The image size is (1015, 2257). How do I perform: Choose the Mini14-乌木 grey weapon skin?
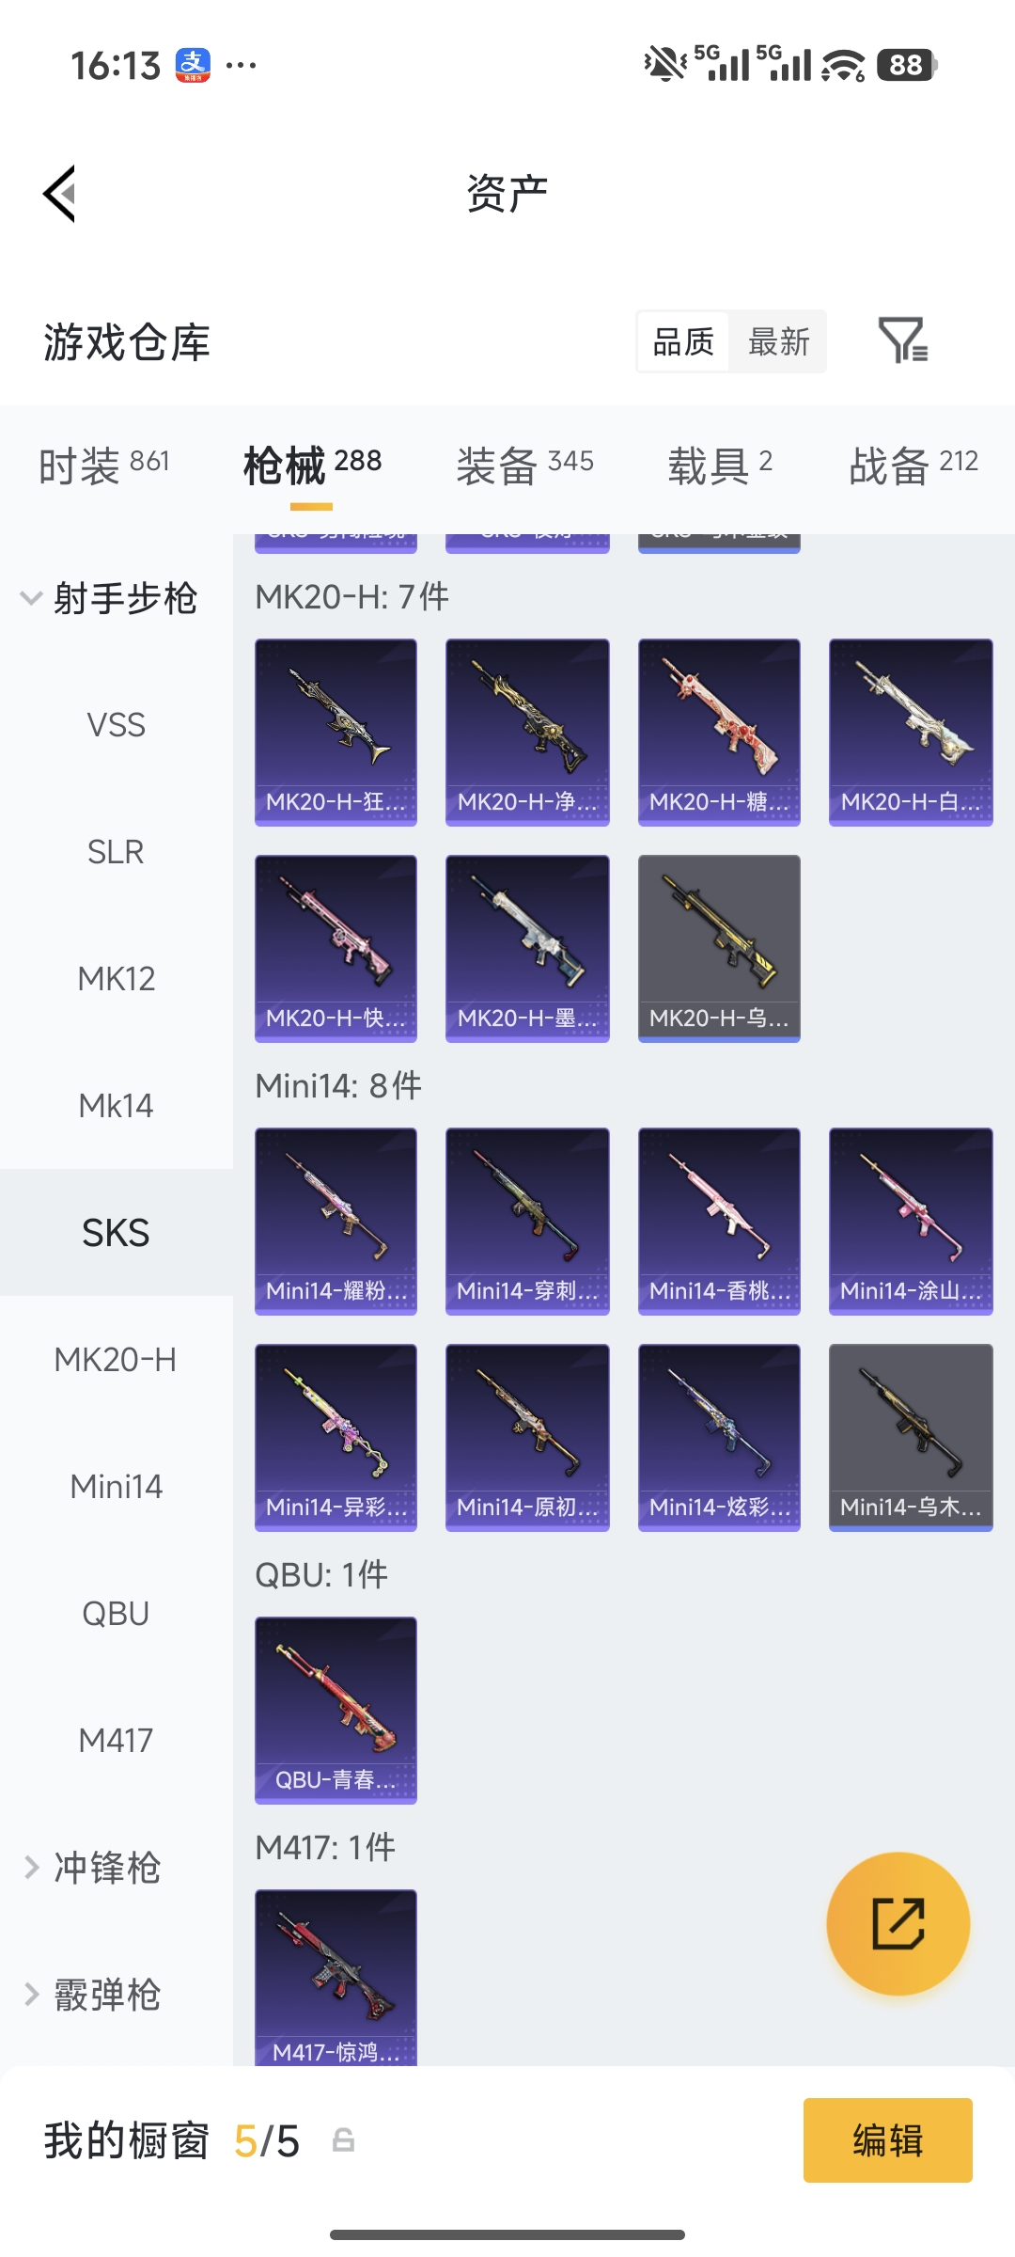click(911, 1437)
